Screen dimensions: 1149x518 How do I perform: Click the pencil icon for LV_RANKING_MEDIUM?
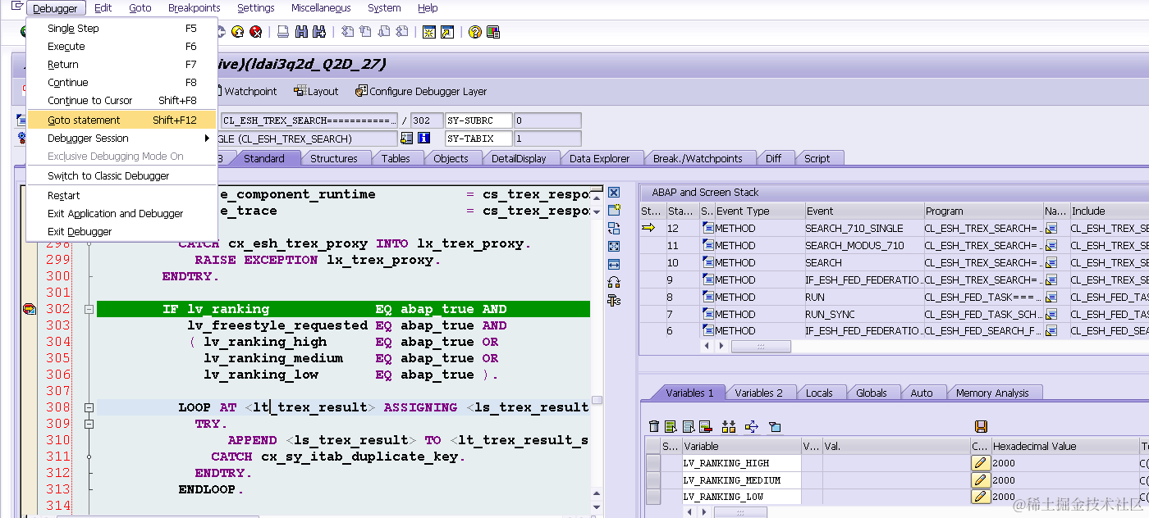pyautogui.click(x=980, y=480)
